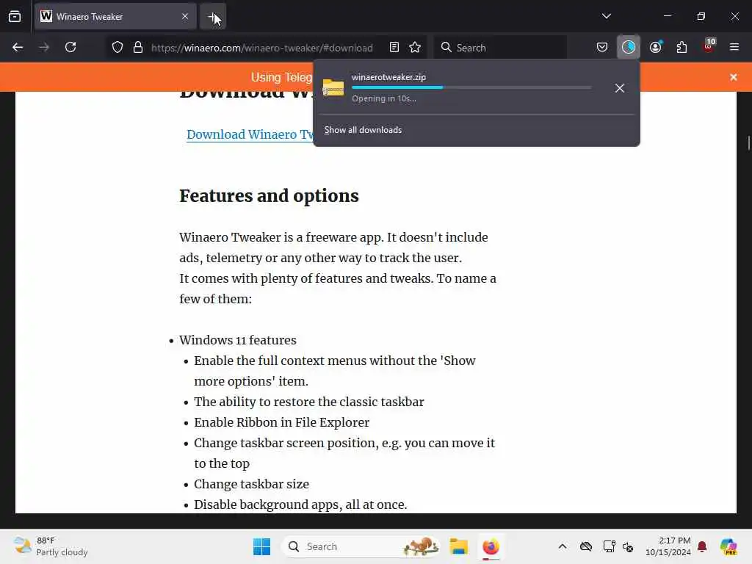Open the display network tray icon
This screenshot has width=752, height=564.
609,546
